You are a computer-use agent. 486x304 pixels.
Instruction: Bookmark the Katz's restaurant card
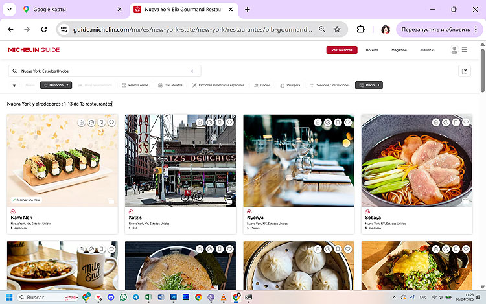click(x=220, y=123)
